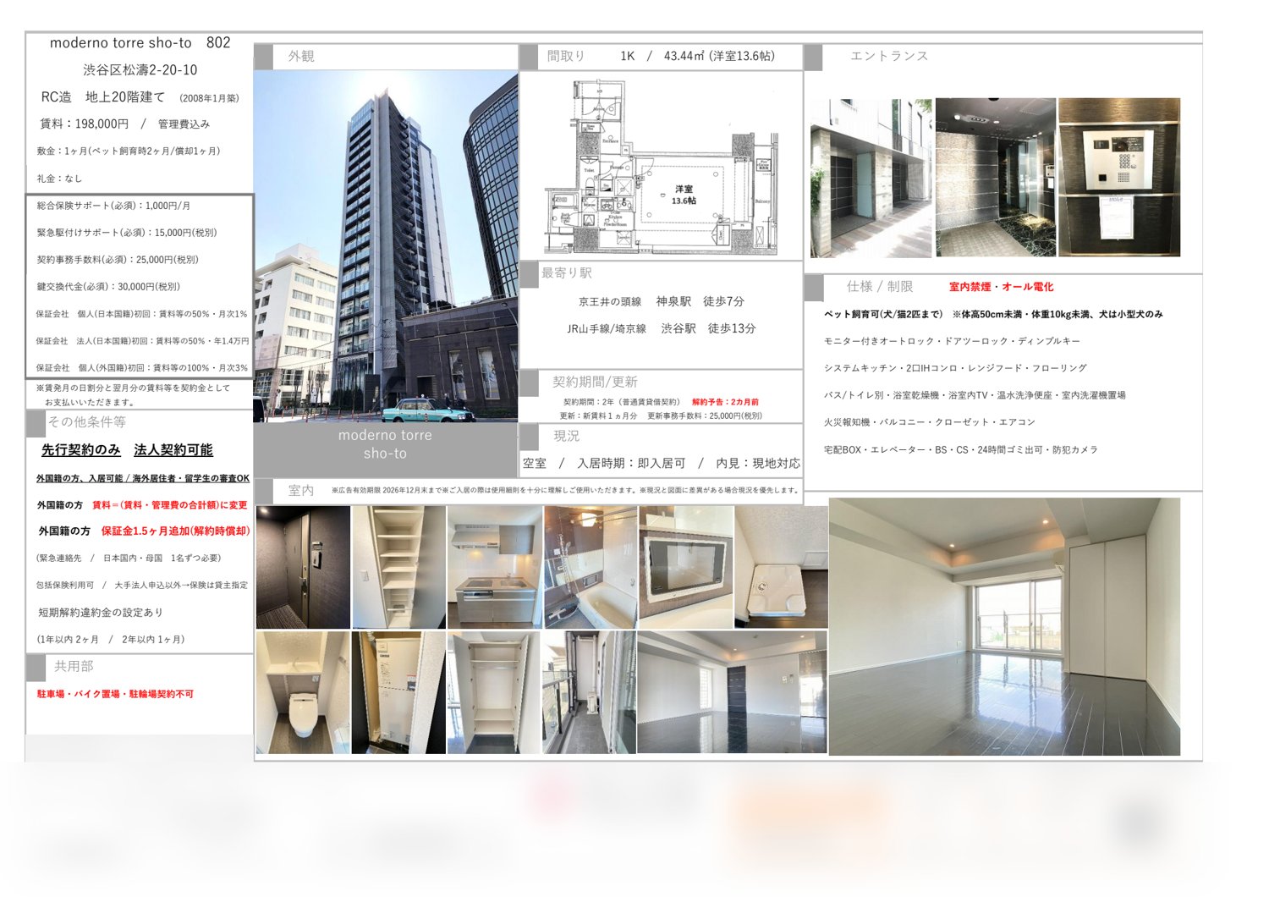
Task: Click the 'バス/トイレ別・浴室乾燥機' line
Action: tap(975, 395)
